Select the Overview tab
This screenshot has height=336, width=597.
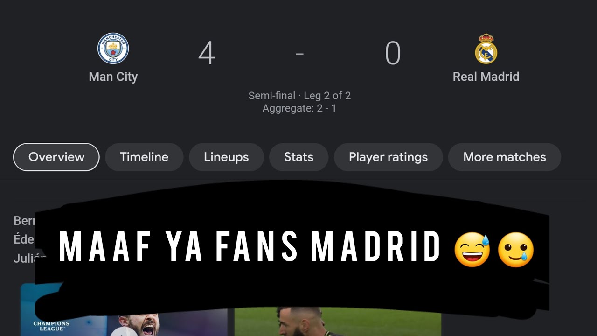point(56,157)
